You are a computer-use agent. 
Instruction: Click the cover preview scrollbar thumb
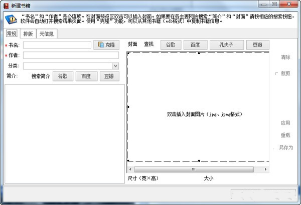tap(194, 169)
